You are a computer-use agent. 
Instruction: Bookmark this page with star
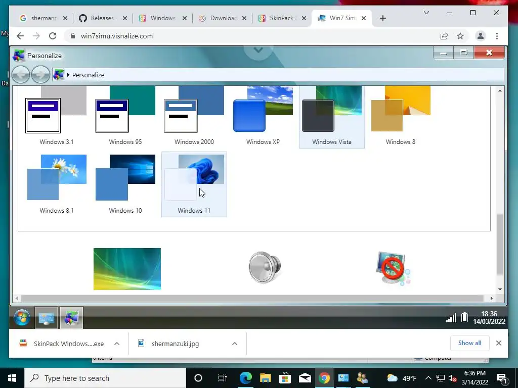(460, 36)
